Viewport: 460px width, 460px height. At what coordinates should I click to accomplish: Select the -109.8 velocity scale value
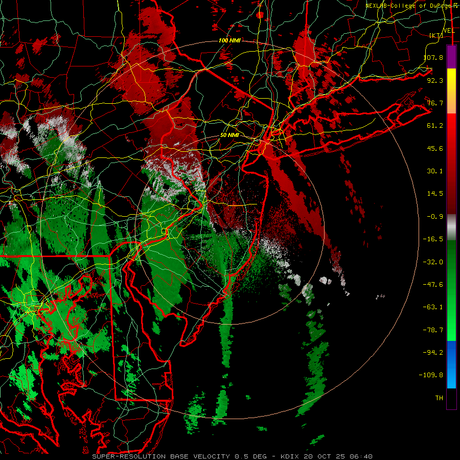(x=431, y=375)
